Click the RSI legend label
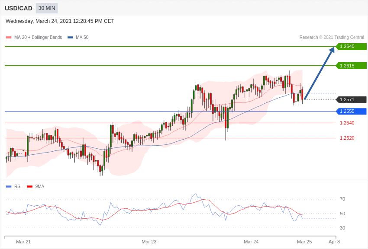This screenshot has width=368, height=249. coord(18,186)
